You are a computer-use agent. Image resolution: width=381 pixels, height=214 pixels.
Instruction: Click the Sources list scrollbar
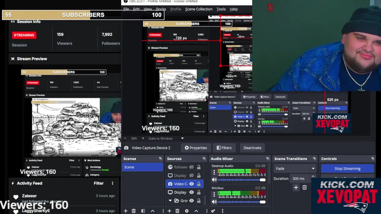pyautogui.click(x=205, y=201)
